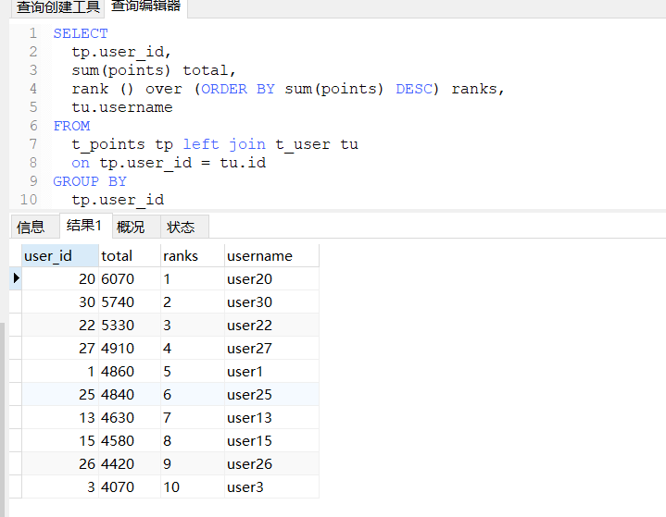
Task: Select cell with total 4910
Action: pyautogui.click(x=130, y=348)
